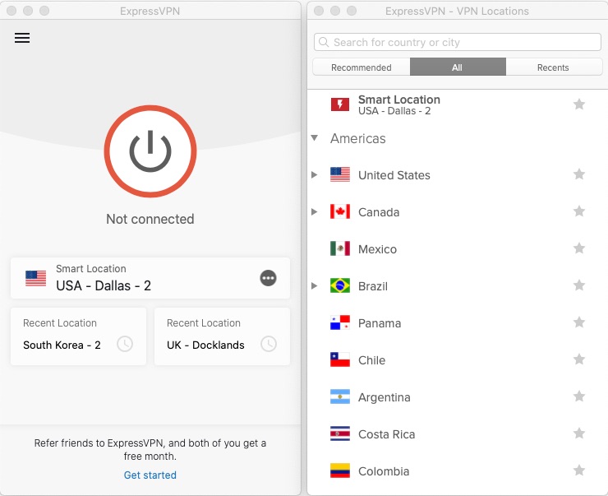This screenshot has height=496, width=608.
Task: Click the Chile flag icon
Action: [x=340, y=359]
